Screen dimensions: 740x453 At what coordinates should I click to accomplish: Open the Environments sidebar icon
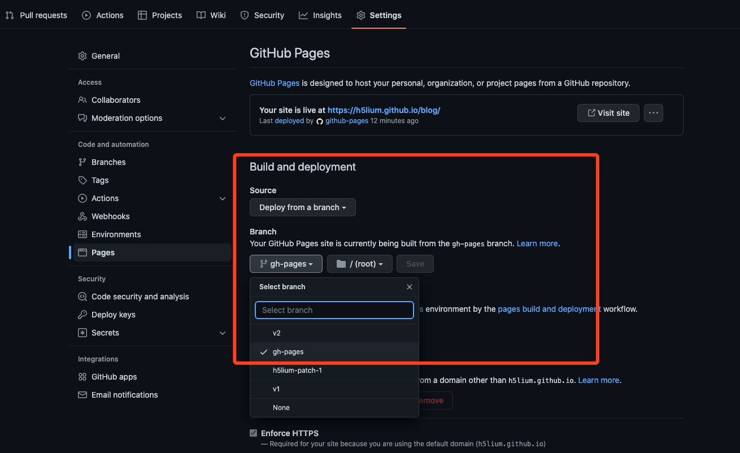(x=82, y=234)
